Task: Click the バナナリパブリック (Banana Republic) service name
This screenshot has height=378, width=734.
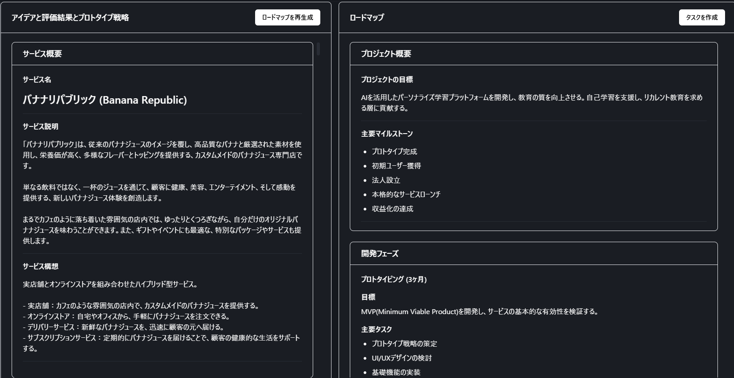Action: 105,100
